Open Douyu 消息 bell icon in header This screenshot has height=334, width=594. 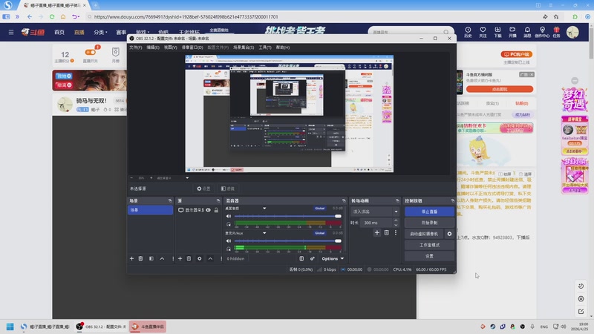tap(527, 32)
